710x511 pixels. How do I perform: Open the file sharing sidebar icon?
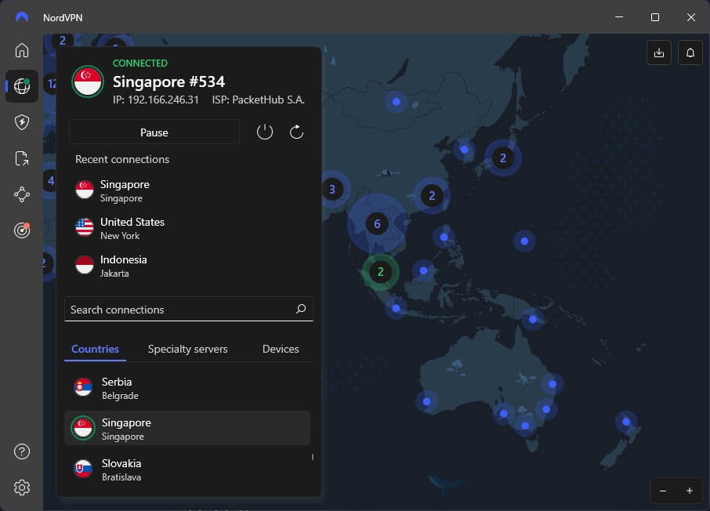[x=22, y=158]
